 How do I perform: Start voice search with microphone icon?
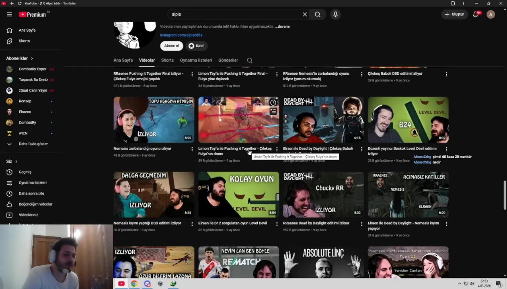tap(335, 14)
